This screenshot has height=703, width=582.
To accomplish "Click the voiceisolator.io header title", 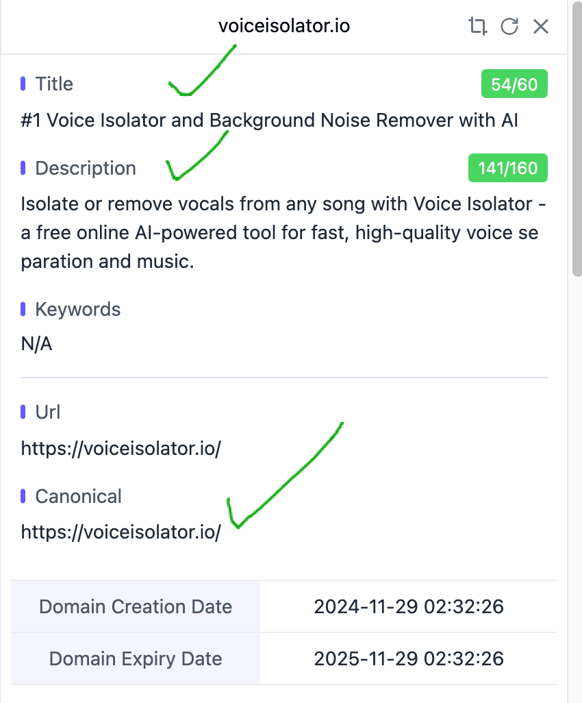I will [x=284, y=27].
